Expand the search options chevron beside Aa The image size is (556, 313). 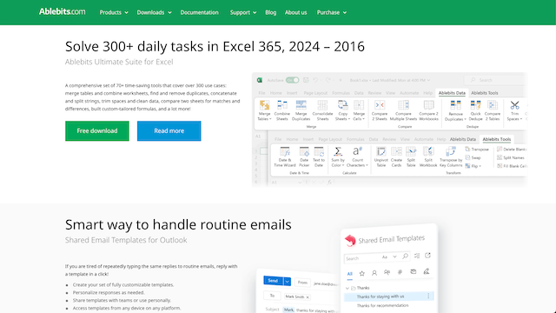[x=394, y=256]
